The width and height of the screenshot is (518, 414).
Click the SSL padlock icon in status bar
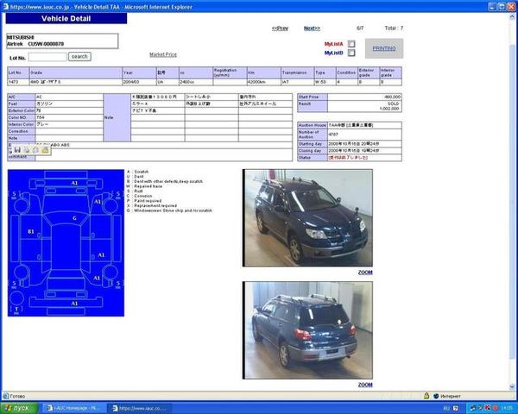[x=426, y=396]
